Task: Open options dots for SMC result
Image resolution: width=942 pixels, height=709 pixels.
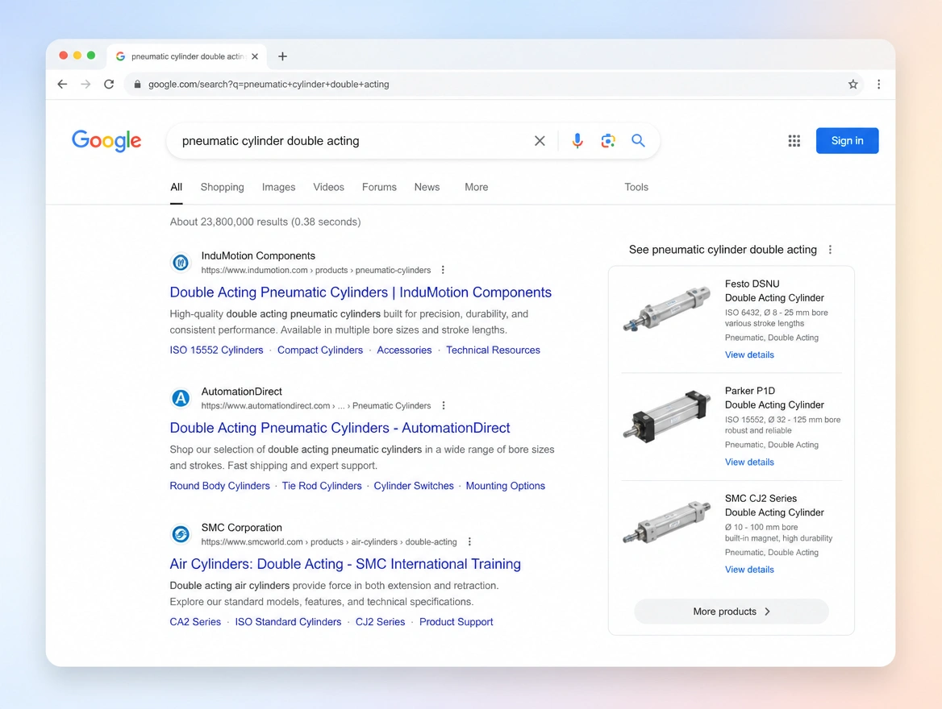Action: [x=469, y=541]
